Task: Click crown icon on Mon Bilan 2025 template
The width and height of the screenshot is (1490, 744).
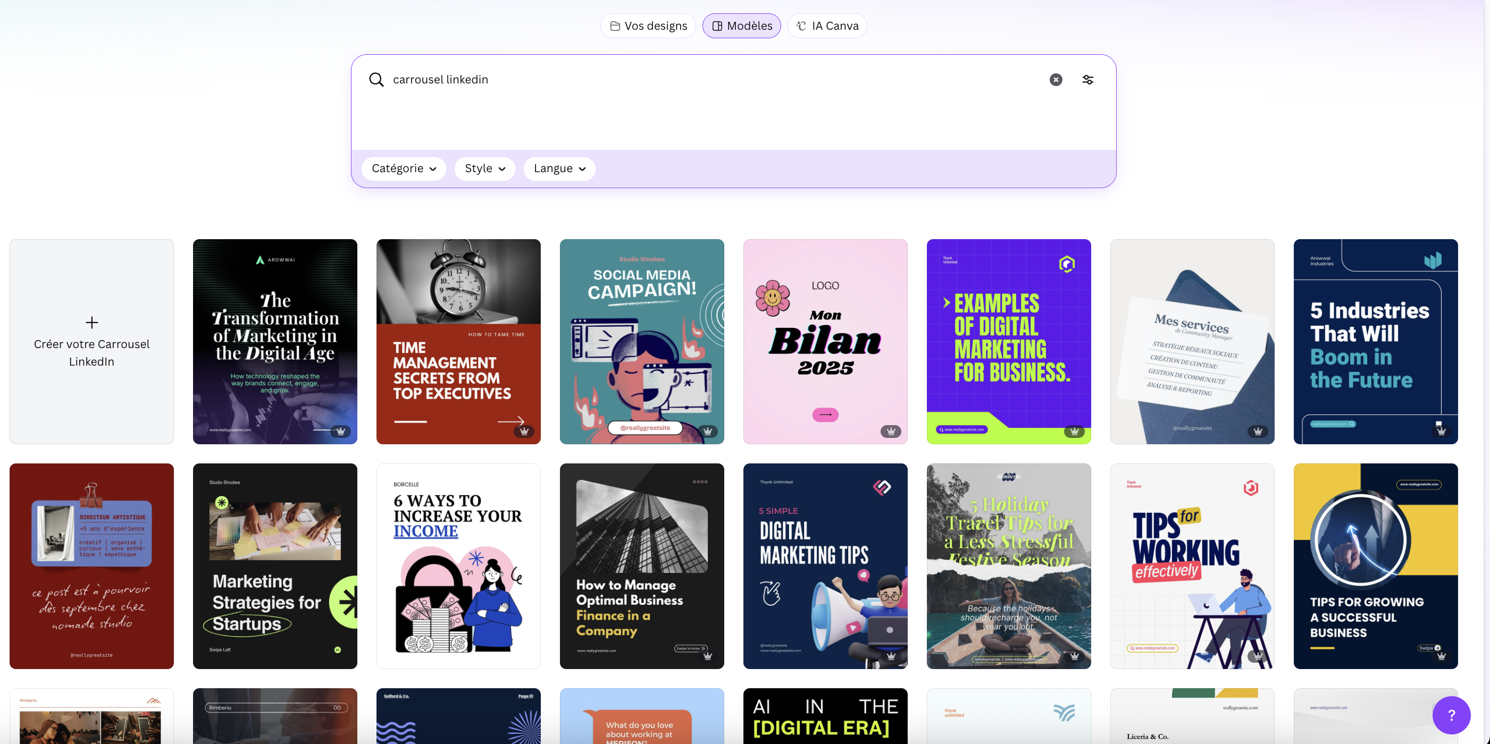Action: [x=891, y=431]
